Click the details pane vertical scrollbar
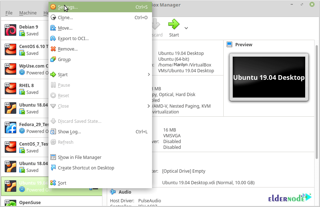Screen dimensions: 320x207 316,102
